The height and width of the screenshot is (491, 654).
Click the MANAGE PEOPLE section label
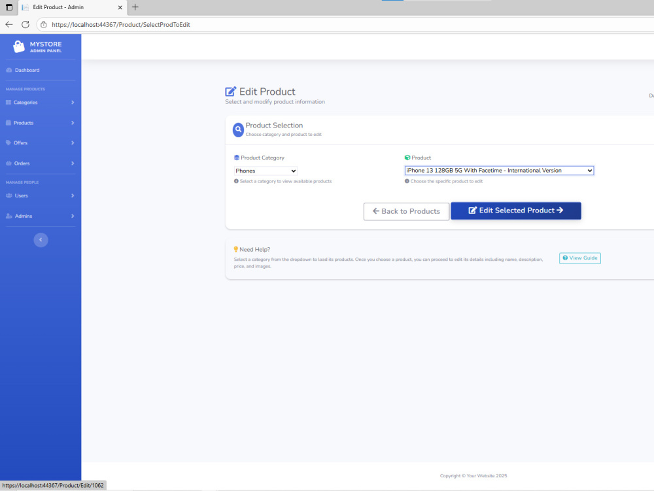click(x=22, y=182)
